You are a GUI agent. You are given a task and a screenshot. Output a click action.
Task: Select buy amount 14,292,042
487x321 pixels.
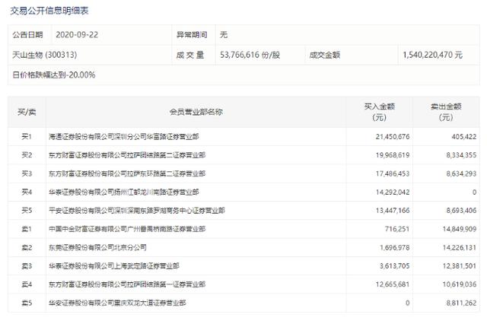[x=393, y=192]
